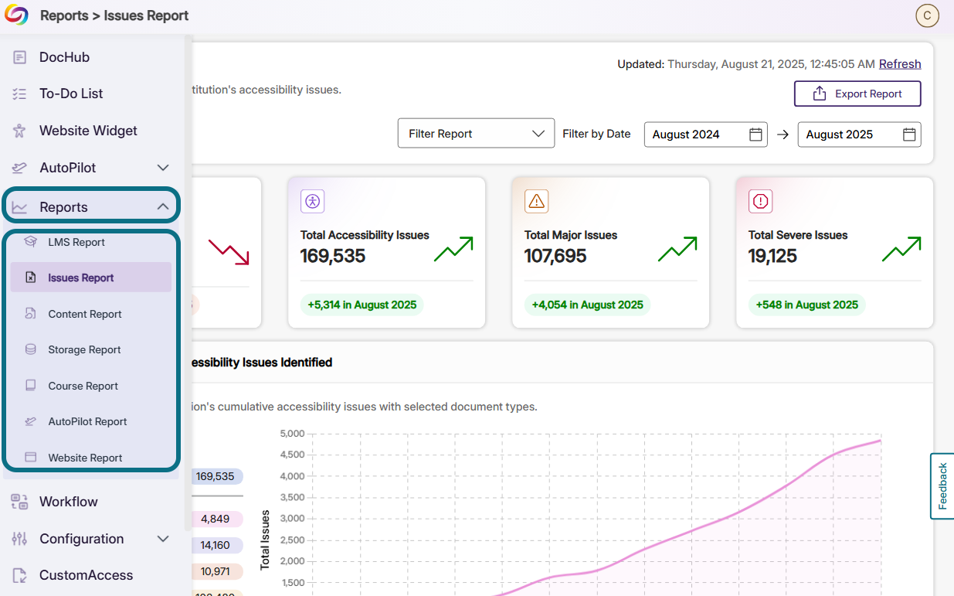Click the +4,054 in August 2025 badge
The width and height of the screenshot is (954, 596).
[x=588, y=305]
